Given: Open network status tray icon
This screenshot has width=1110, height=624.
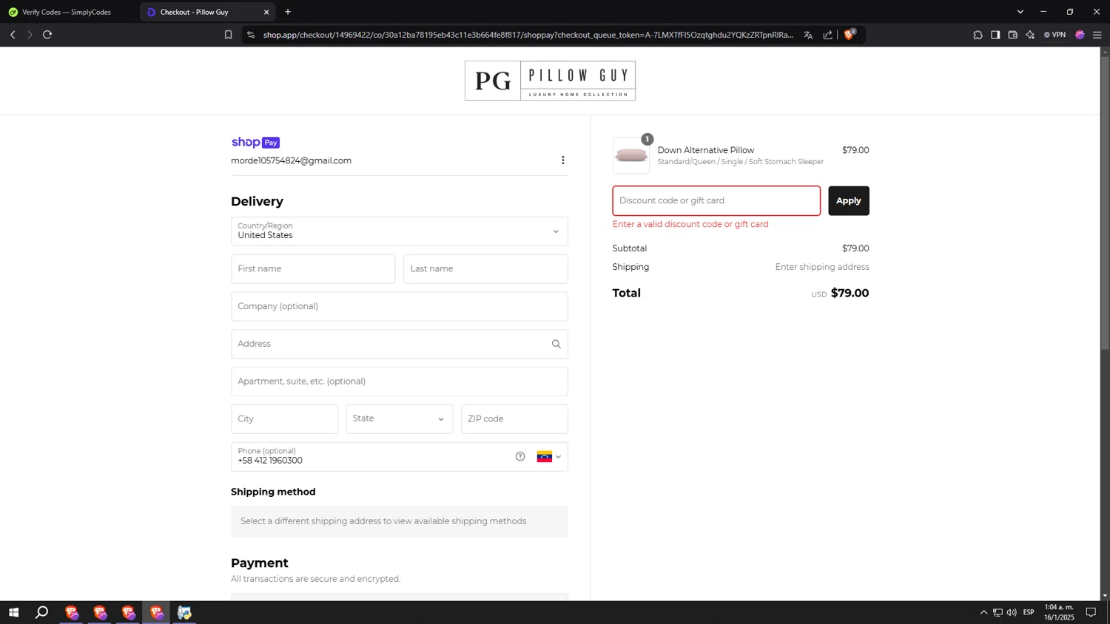Looking at the screenshot, I should (998, 612).
